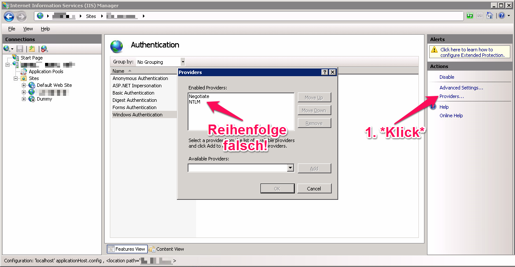Open the Available Providers dropdown
The width and height of the screenshot is (515, 267).
[x=291, y=168]
